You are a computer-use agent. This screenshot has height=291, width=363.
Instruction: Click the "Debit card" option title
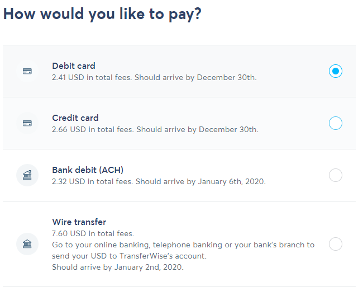pos(74,66)
